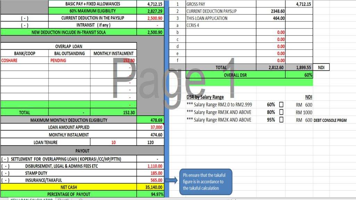This screenshot has height=200, width=356.
Task: Select the PENDING balance outstanding cell
Action: point(69,60)
